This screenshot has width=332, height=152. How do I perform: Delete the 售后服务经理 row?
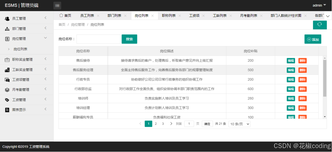point(303,70)
